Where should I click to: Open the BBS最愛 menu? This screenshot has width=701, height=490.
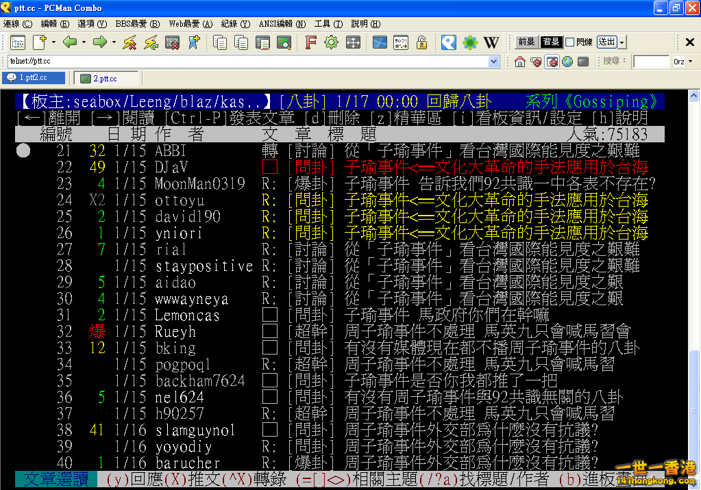tap(138, 24)
